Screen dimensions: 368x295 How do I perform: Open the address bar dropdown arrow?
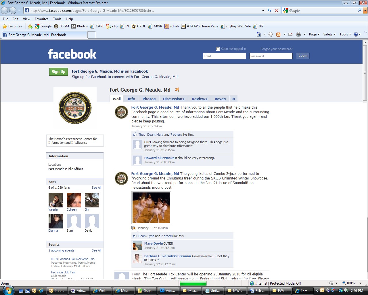pos(263,11)
